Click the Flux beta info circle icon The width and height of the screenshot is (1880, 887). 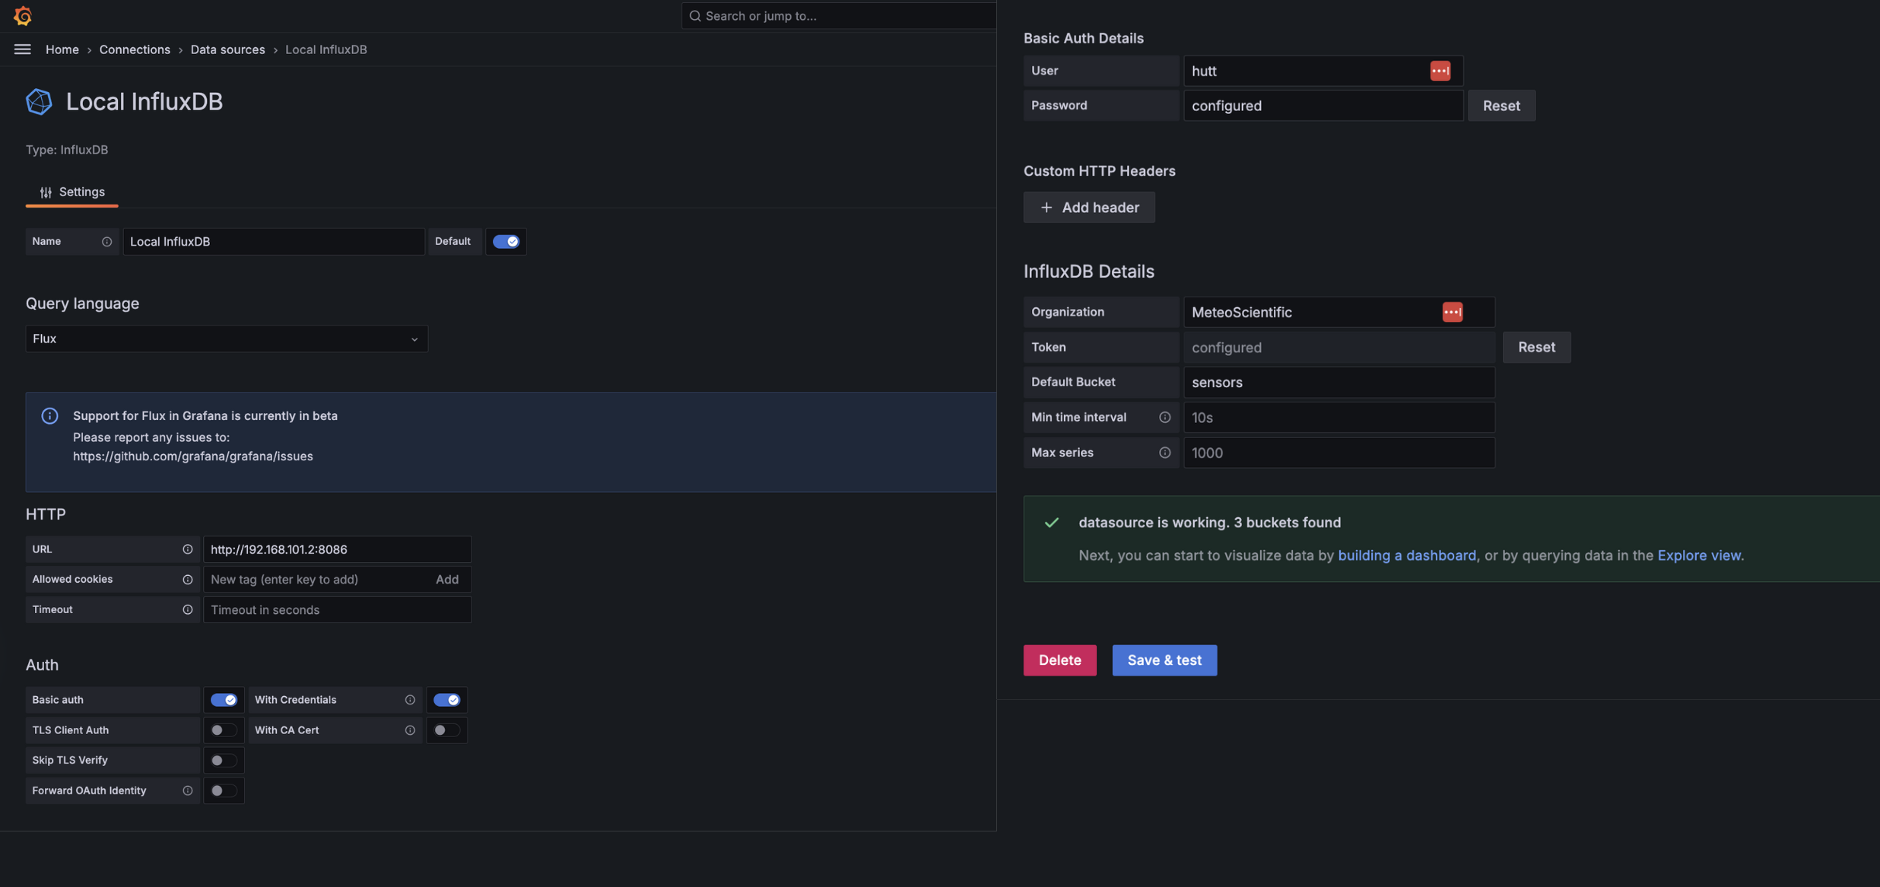coord(49,416)
